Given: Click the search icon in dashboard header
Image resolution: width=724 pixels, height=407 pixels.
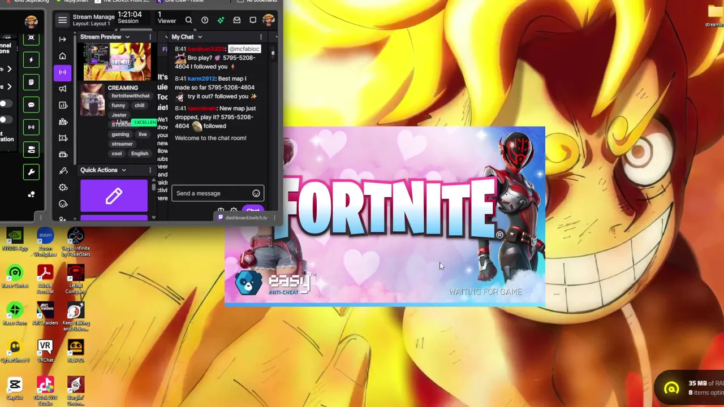Looking at the screenshot, I should pyautogui.click(x=188, y=20).
